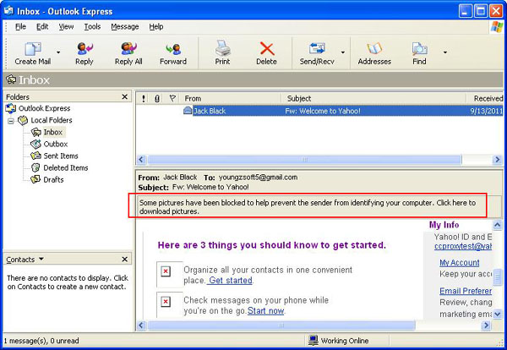
Task: Sort messages by the Received column
Action: [485, 98]
